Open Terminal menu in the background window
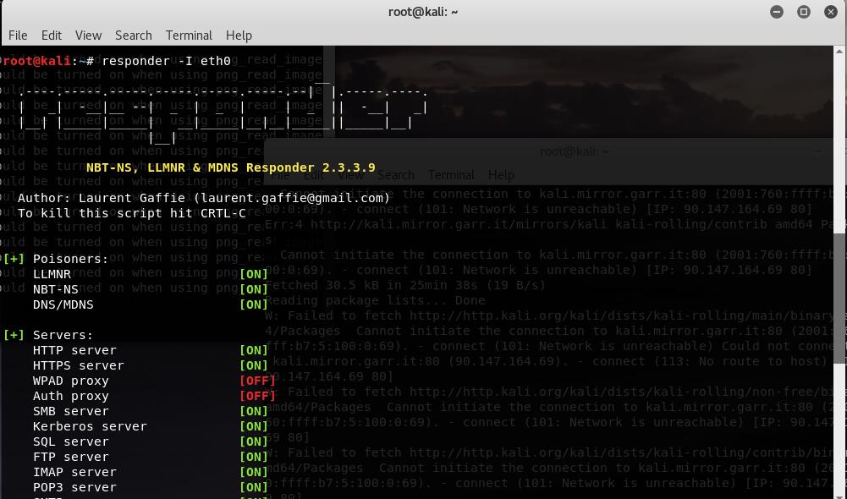This screenshot has height=499, width=847. click(450, 175)
